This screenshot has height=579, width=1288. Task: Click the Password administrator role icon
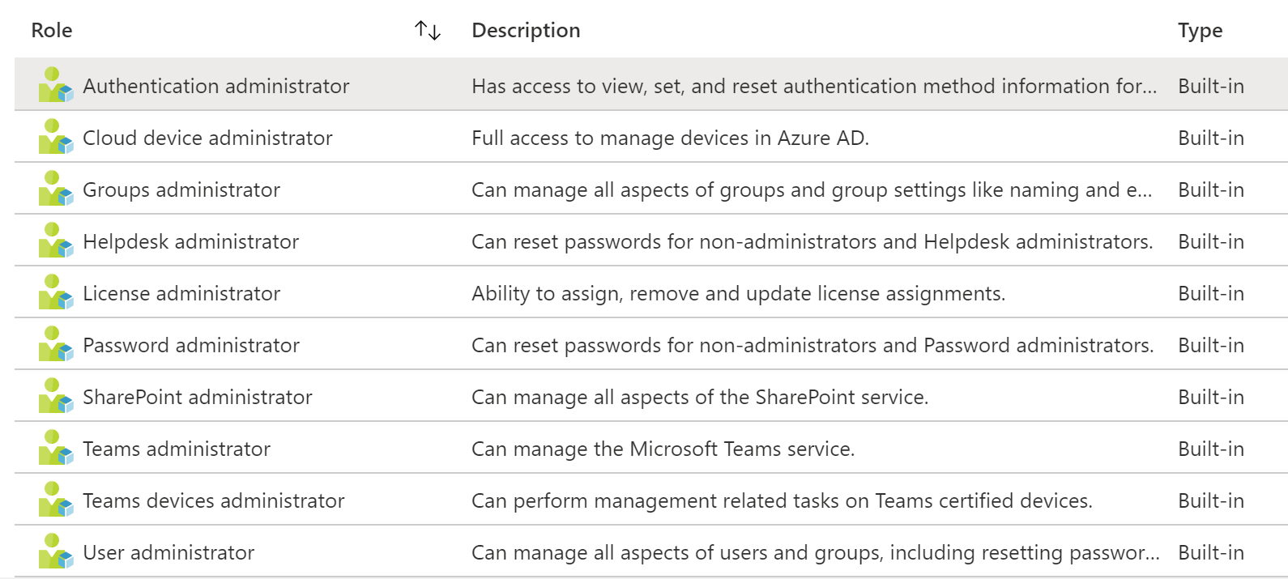pos(55,344)
